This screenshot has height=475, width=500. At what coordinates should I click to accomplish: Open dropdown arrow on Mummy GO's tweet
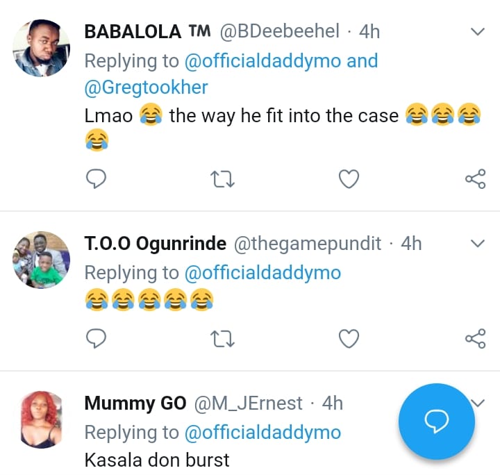[x=478, y=401]
